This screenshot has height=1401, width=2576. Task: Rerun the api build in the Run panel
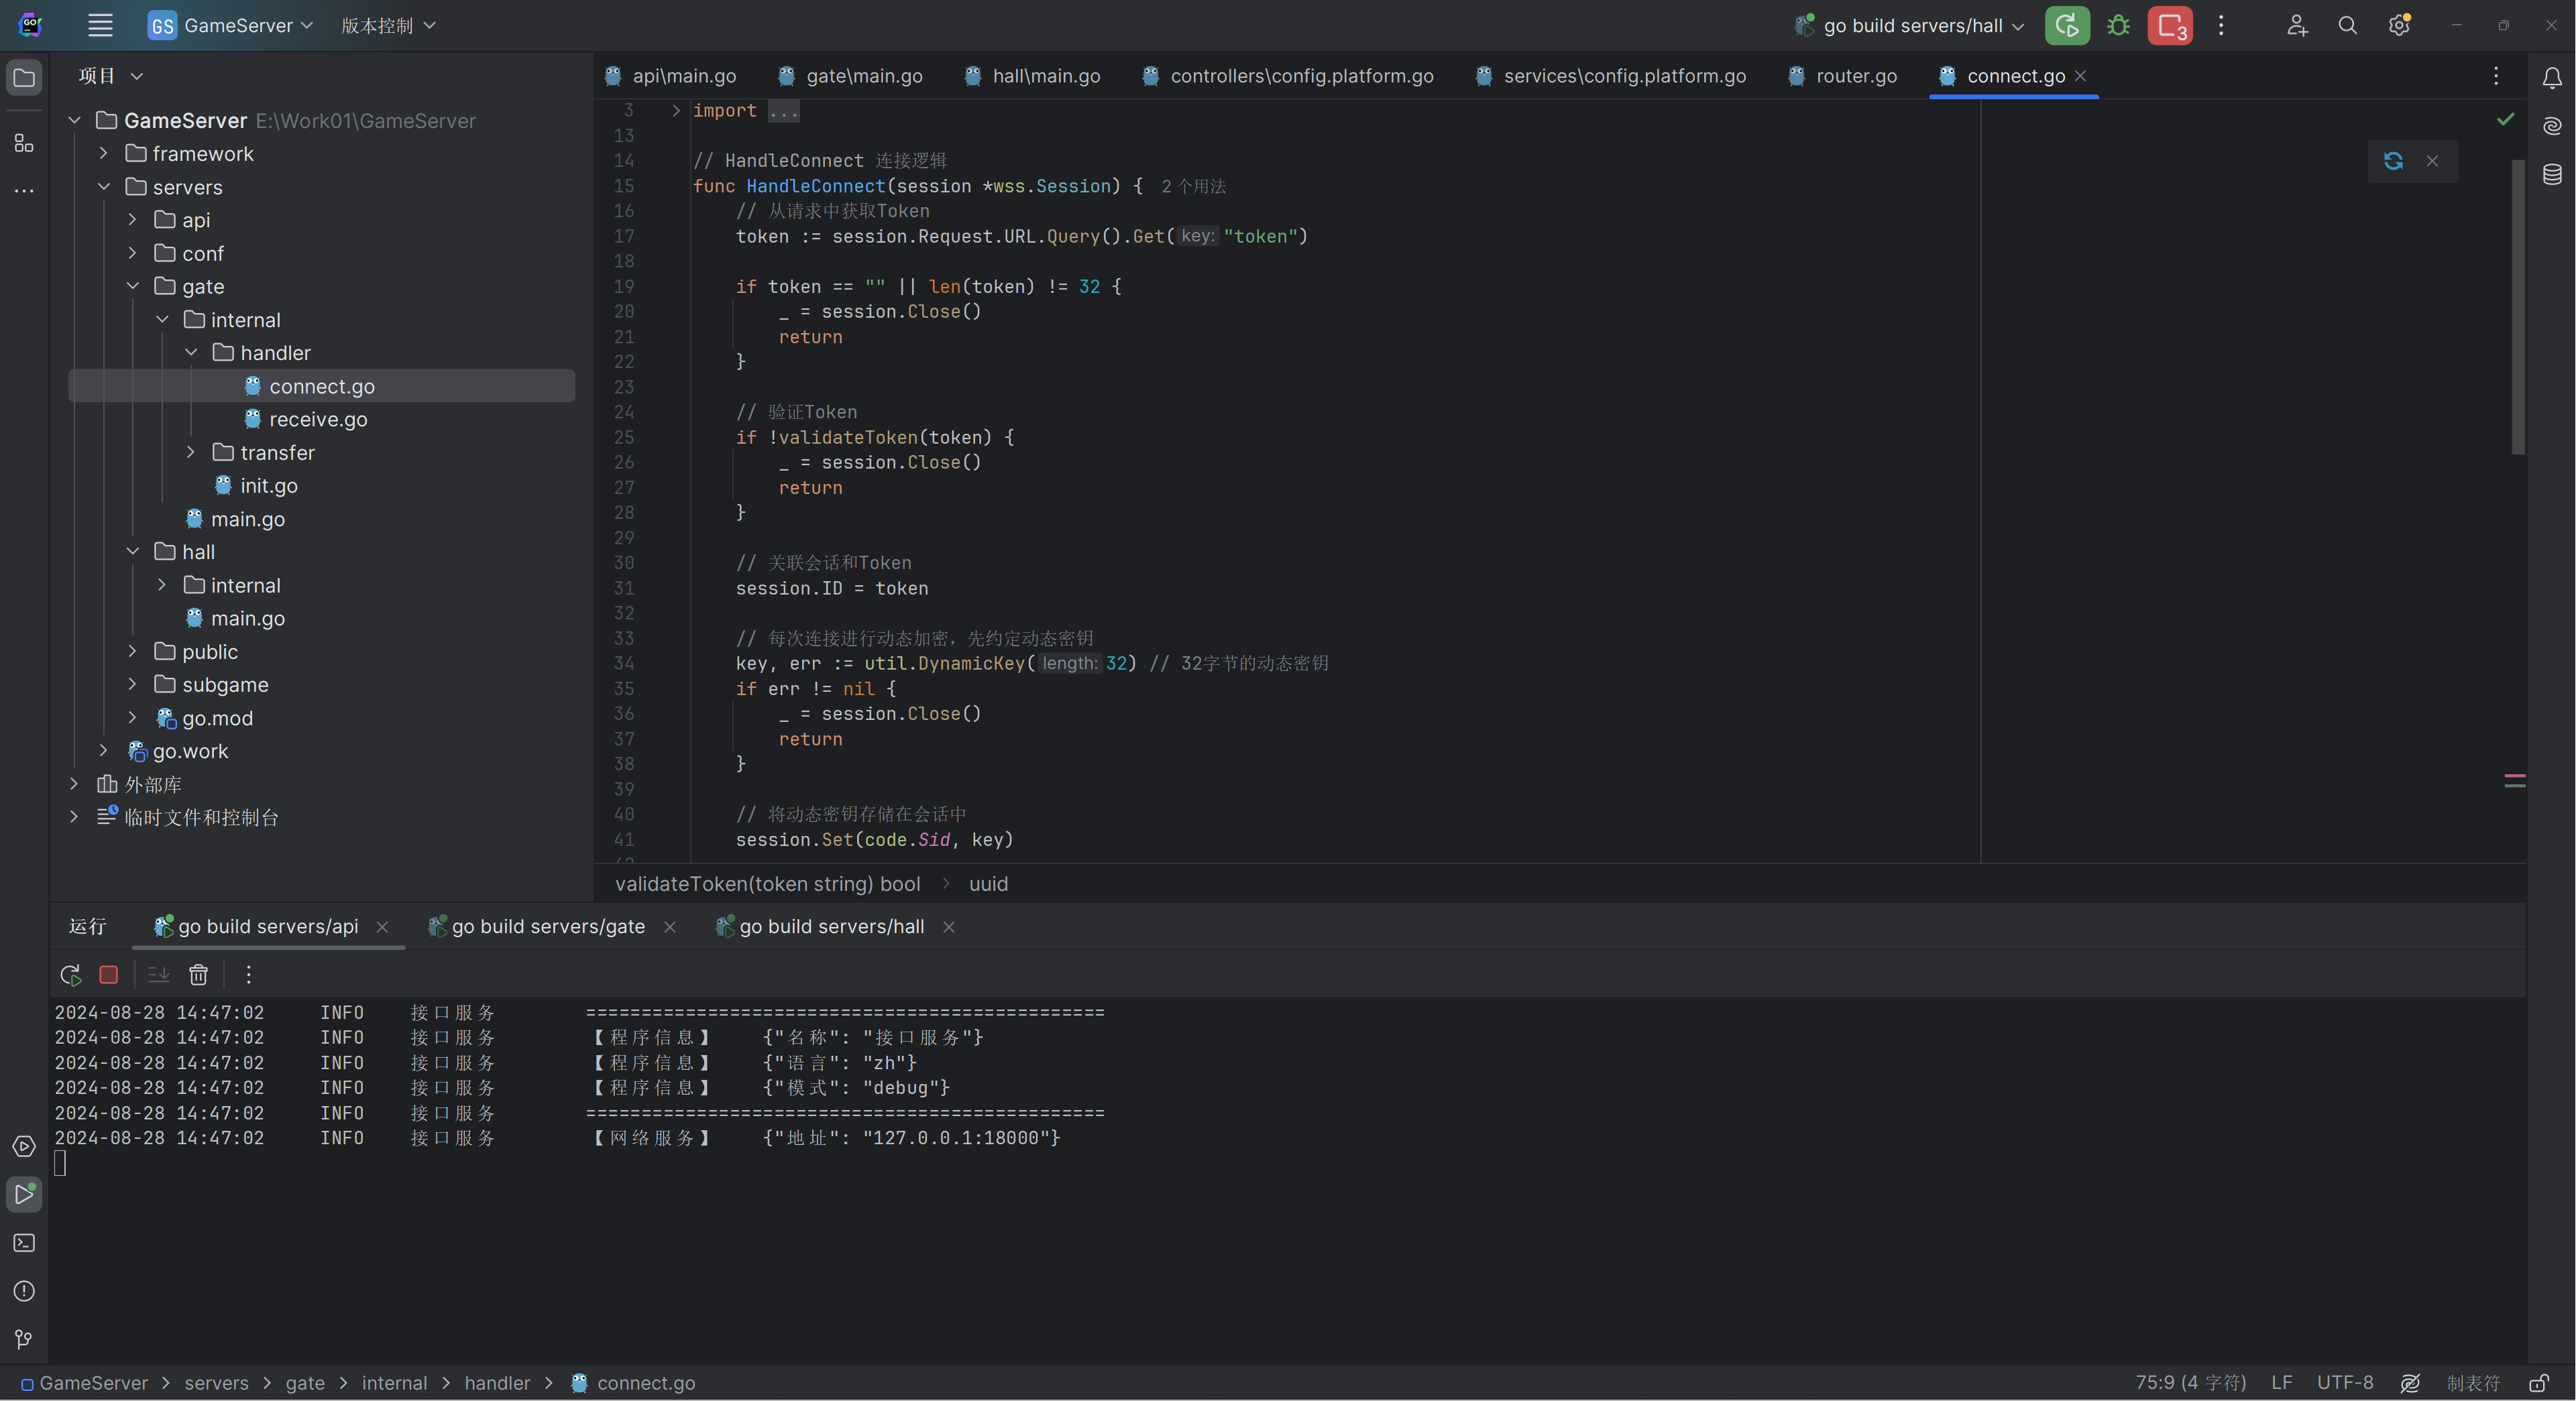(70, 974)
